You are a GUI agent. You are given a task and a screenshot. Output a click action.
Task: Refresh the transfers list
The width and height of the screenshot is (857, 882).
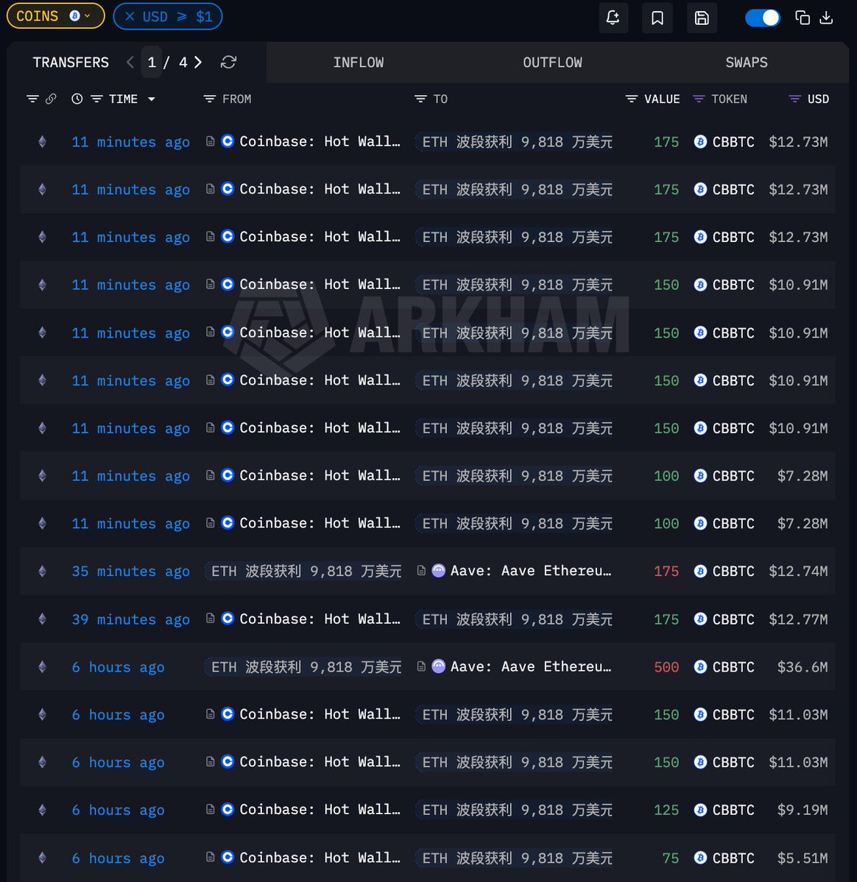[x=228, y=62]
